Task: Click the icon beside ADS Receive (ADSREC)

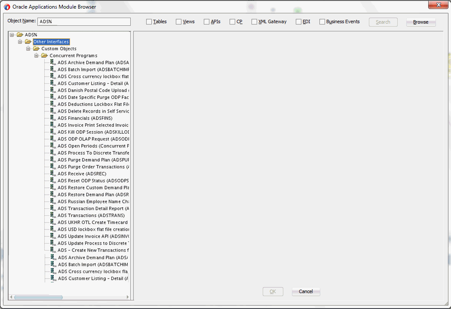Action: (x=53, y=174)
